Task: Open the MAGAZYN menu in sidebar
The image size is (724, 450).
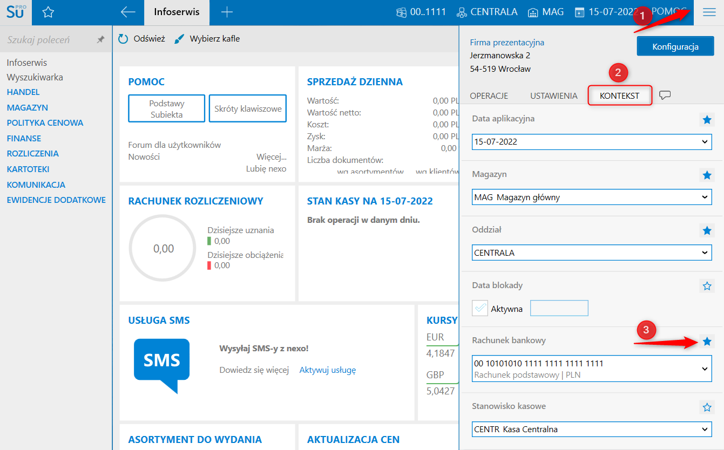Action: pyautogui.click(x=28, y=107)
